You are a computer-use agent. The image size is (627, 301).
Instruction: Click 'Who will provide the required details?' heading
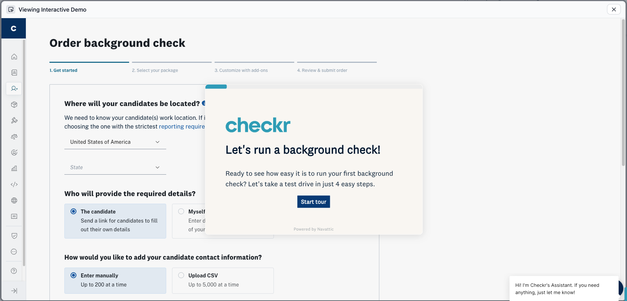click(130, 194)
